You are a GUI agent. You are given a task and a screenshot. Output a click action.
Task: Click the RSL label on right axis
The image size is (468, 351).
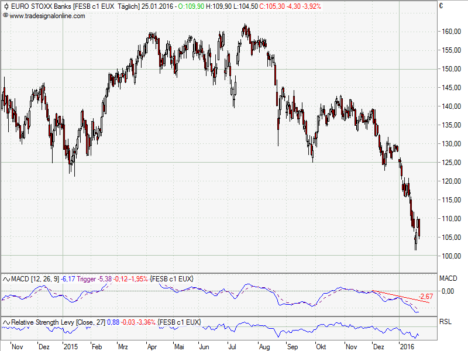tap(445, 321)
